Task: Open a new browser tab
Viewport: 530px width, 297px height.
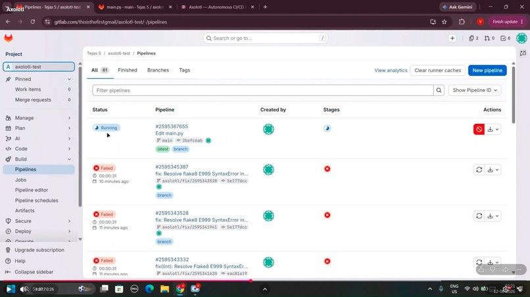Action: click(266, 7)
